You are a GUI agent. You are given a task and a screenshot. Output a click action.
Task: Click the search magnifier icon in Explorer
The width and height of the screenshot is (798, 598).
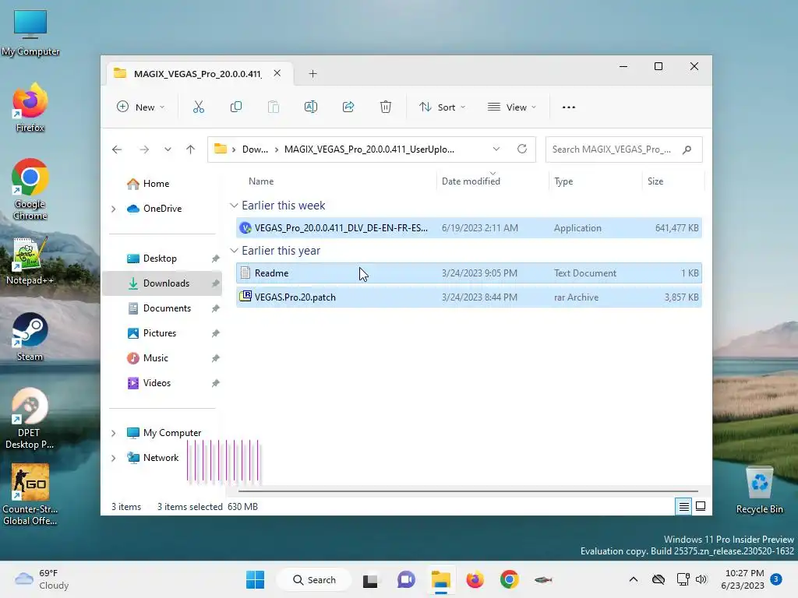(687, 149)
